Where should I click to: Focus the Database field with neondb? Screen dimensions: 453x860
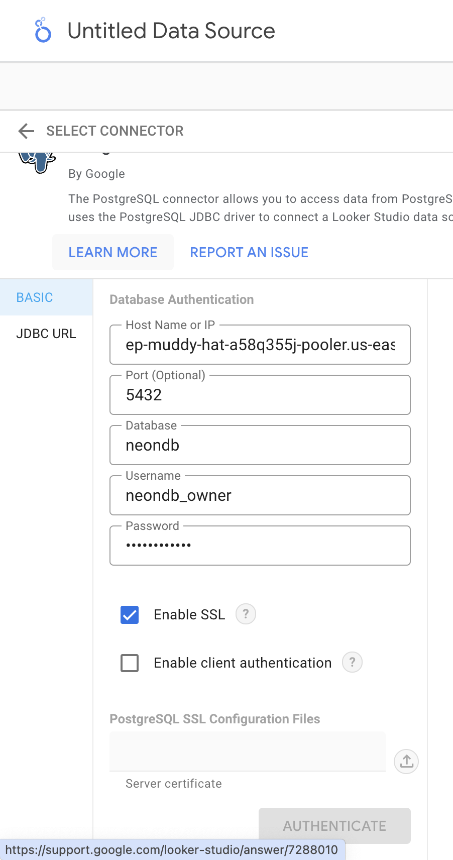[x=260, y=445]
